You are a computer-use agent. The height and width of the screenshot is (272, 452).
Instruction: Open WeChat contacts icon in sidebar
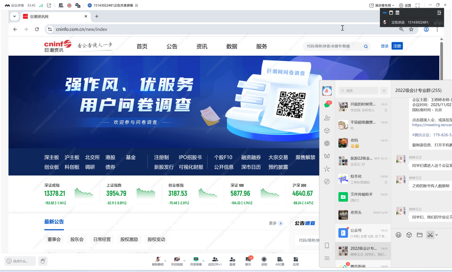[327, 118]
